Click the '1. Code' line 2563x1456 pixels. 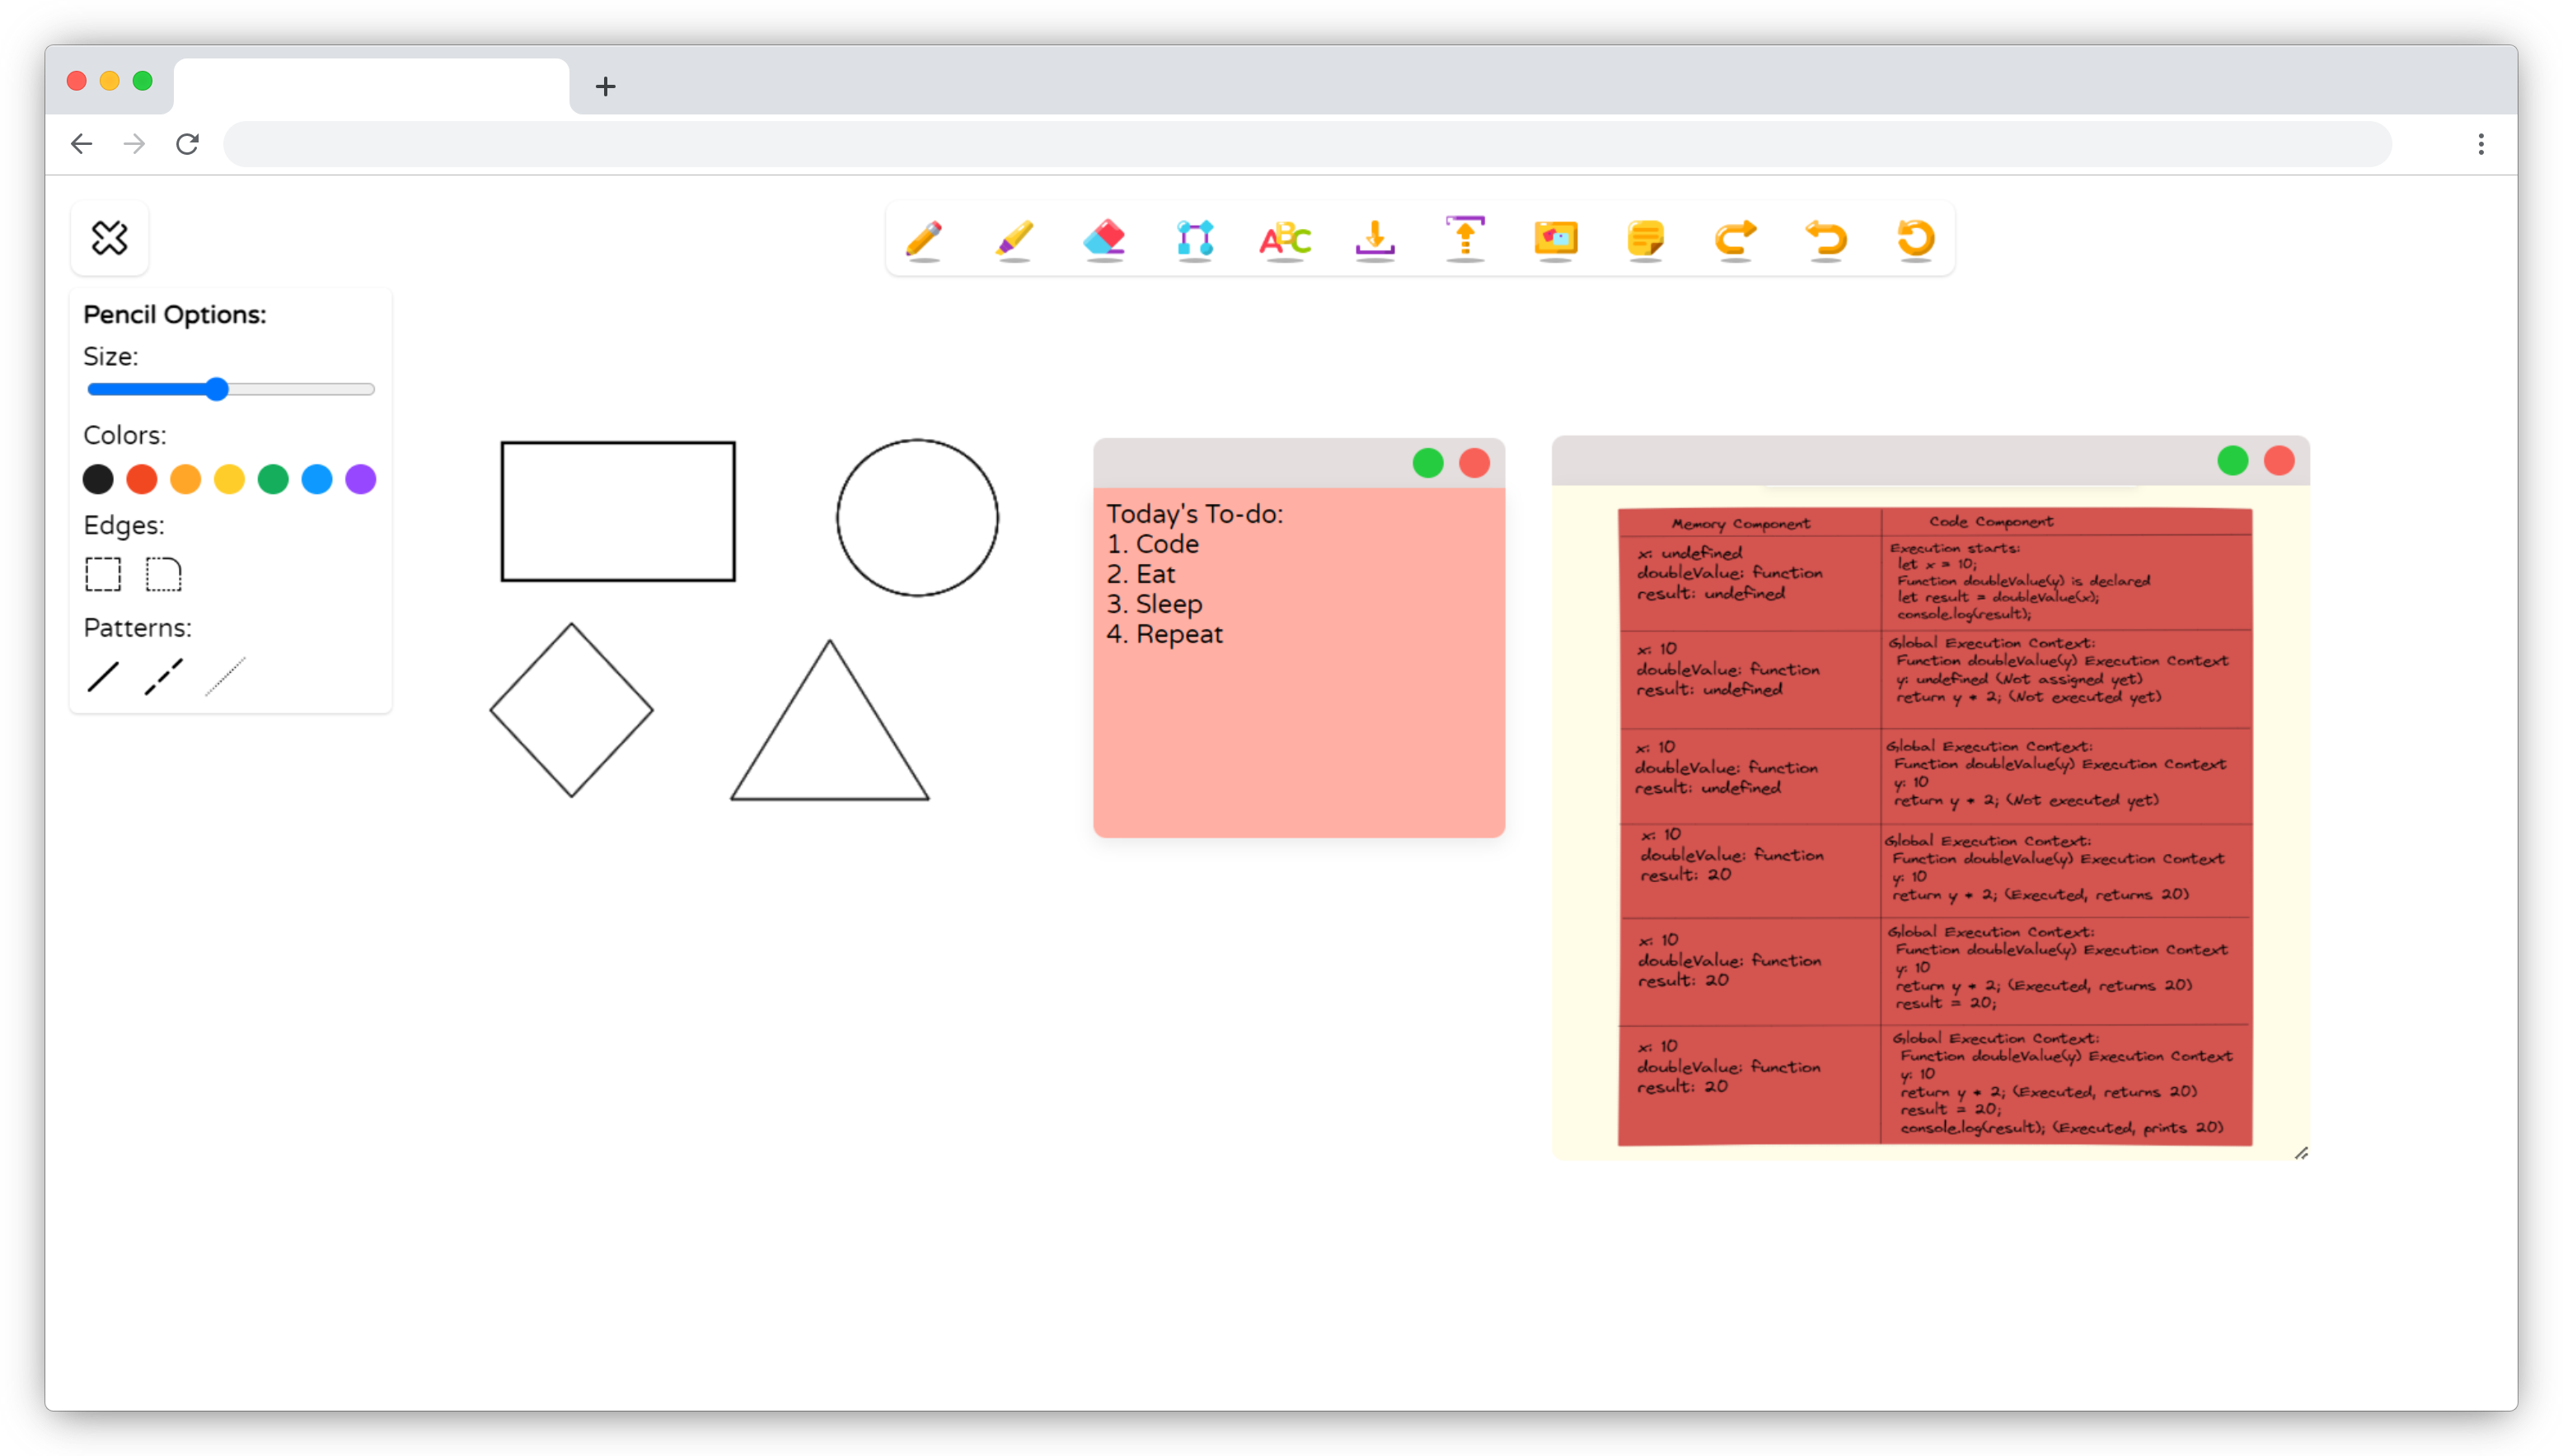[1152, 544]
